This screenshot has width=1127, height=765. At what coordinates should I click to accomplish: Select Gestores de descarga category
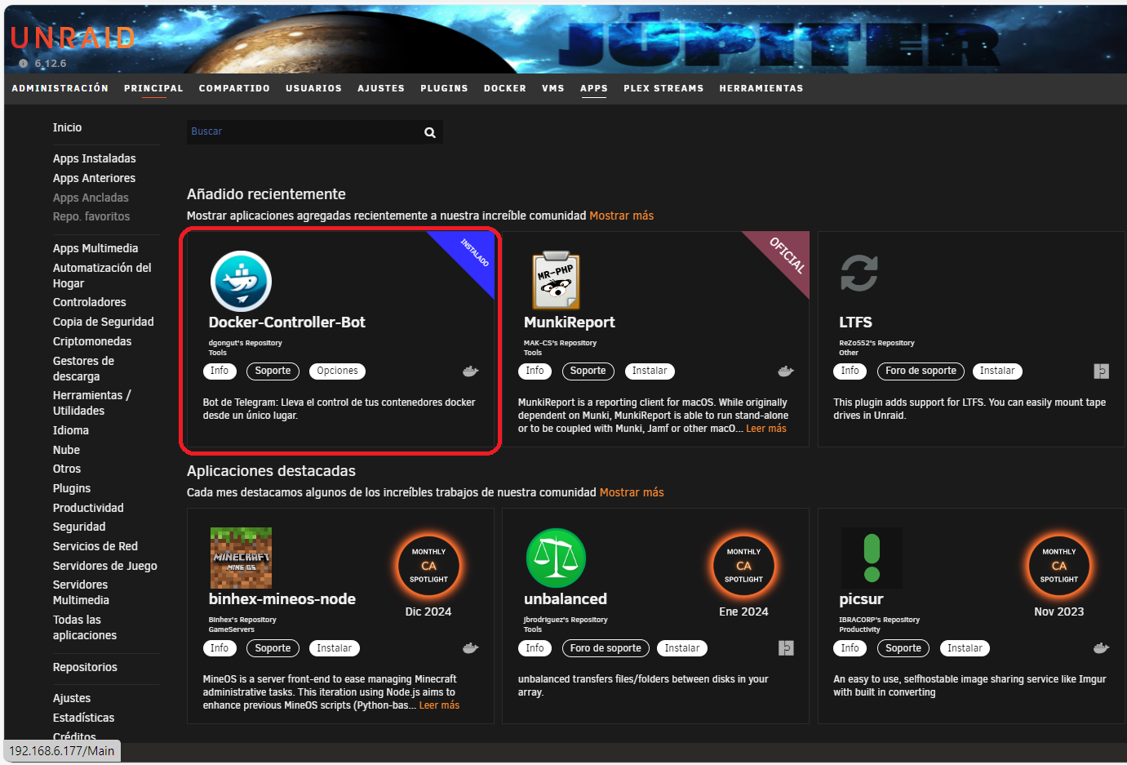pyautogui.click(x=83, y=368)
